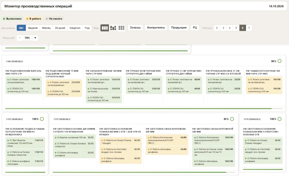Switch to the mixed-height columns view icon

113,28
